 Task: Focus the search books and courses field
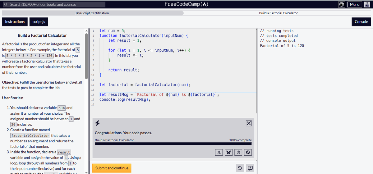tap(54, 4)
